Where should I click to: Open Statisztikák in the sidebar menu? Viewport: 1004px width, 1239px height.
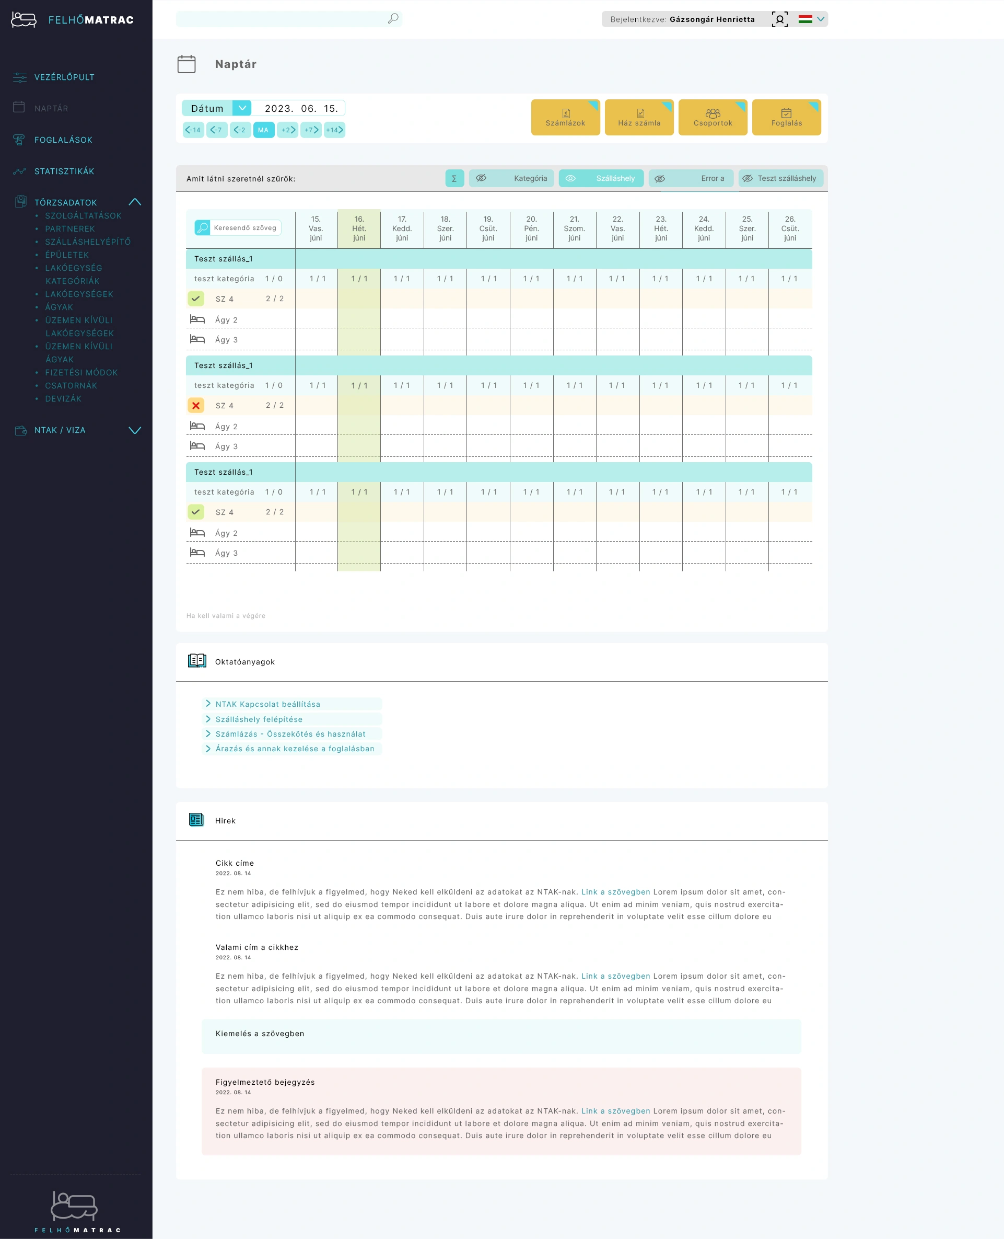point(64,171)
